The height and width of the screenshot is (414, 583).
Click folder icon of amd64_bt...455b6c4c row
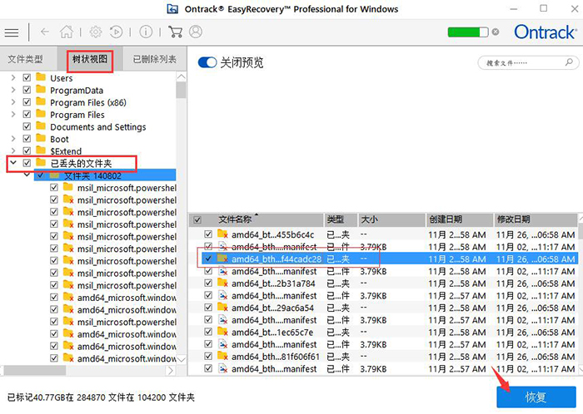(x=222, y=234)
